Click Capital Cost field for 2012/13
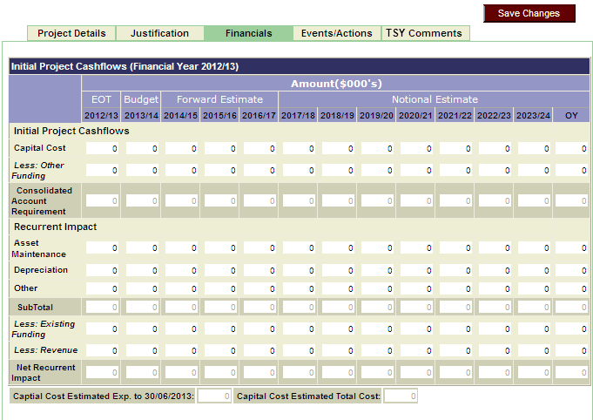Image resolution: width=593 pixels, height=420 pixels. point(101,149)
